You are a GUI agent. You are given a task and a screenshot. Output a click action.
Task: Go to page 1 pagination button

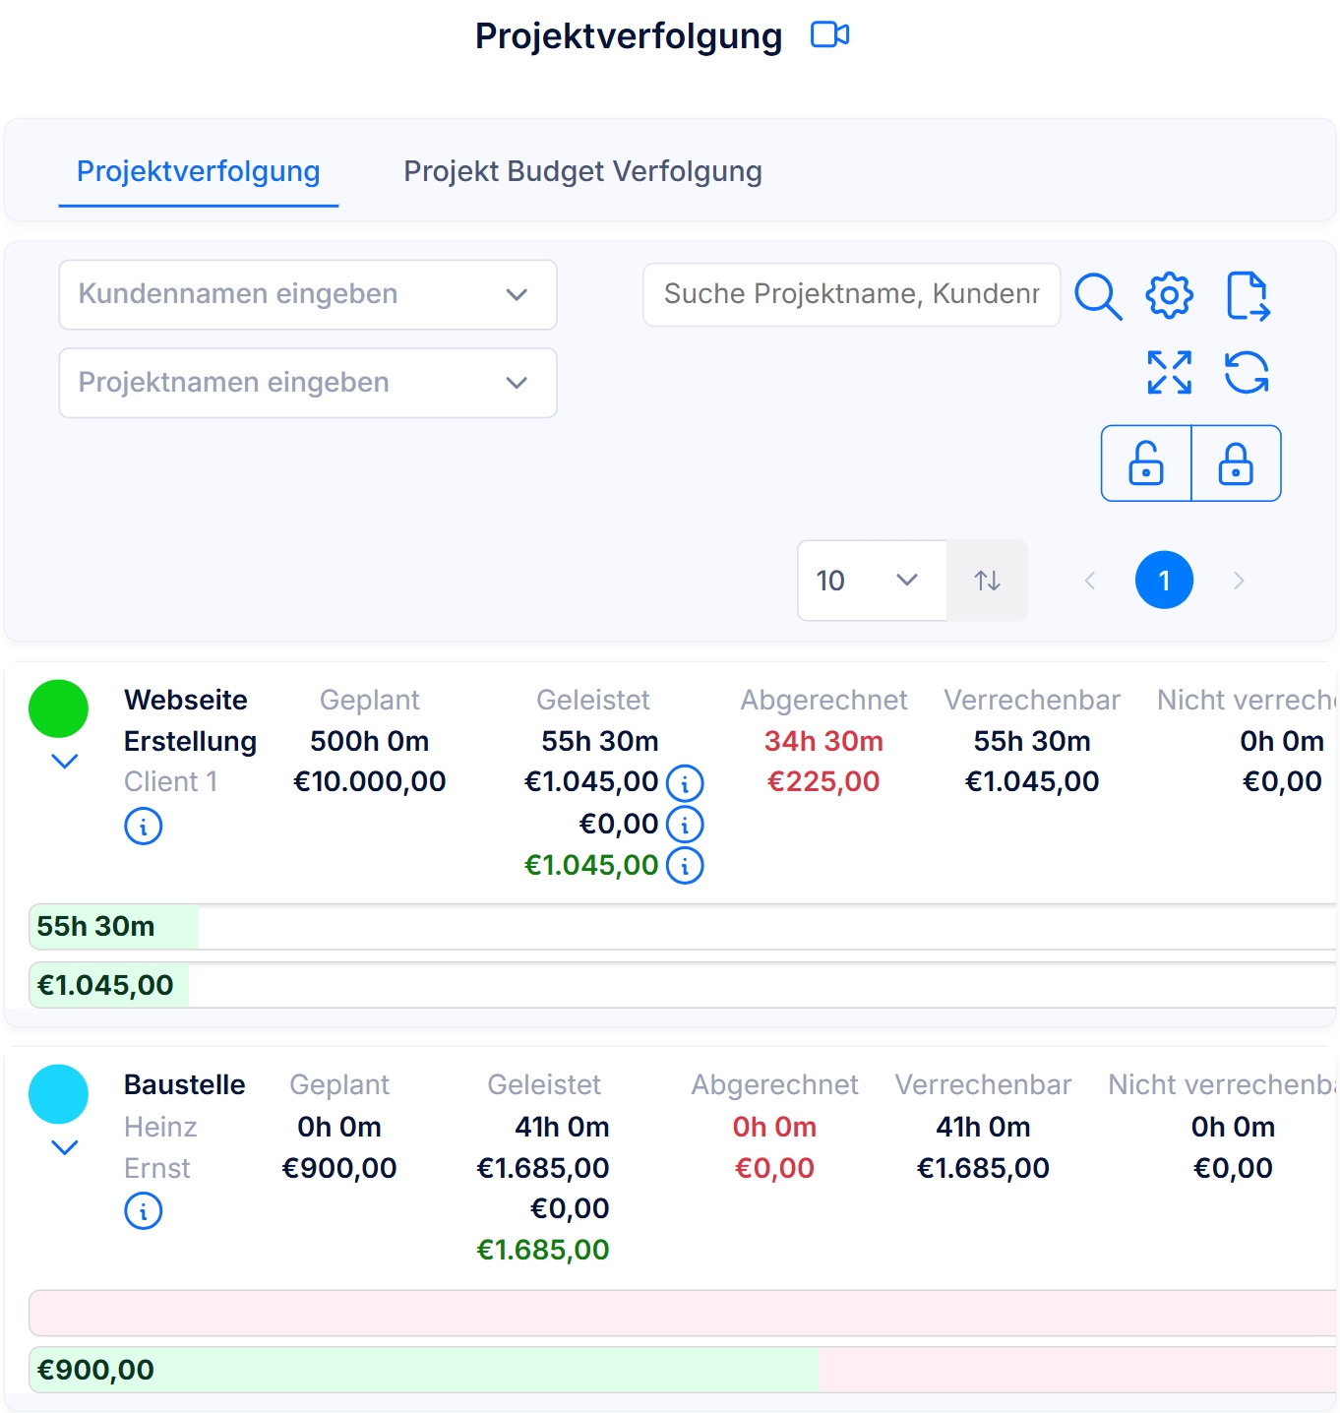point(1164,581)
